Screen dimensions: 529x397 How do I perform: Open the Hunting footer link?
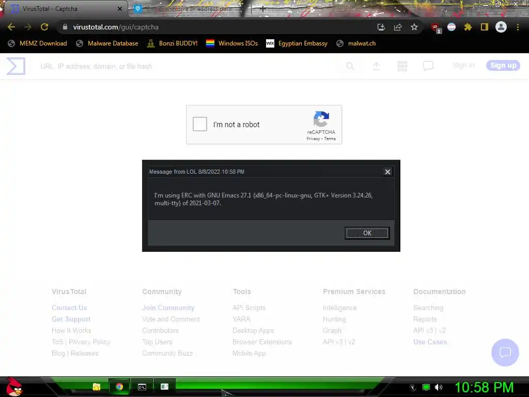point(334,319)
